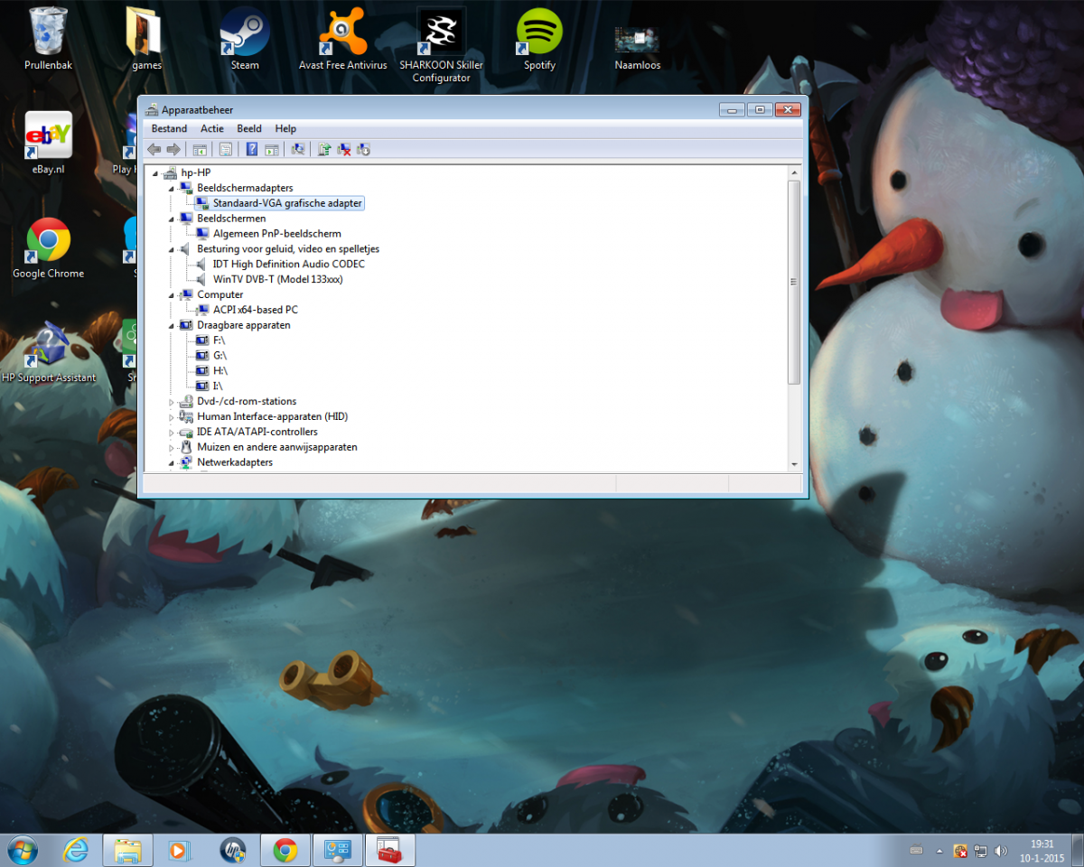Image resolution: width=1084 pixels, height=867 pixels.
Task: Select the SHARKOON Skiller Configurator shortcut
Action: point(441,45)
